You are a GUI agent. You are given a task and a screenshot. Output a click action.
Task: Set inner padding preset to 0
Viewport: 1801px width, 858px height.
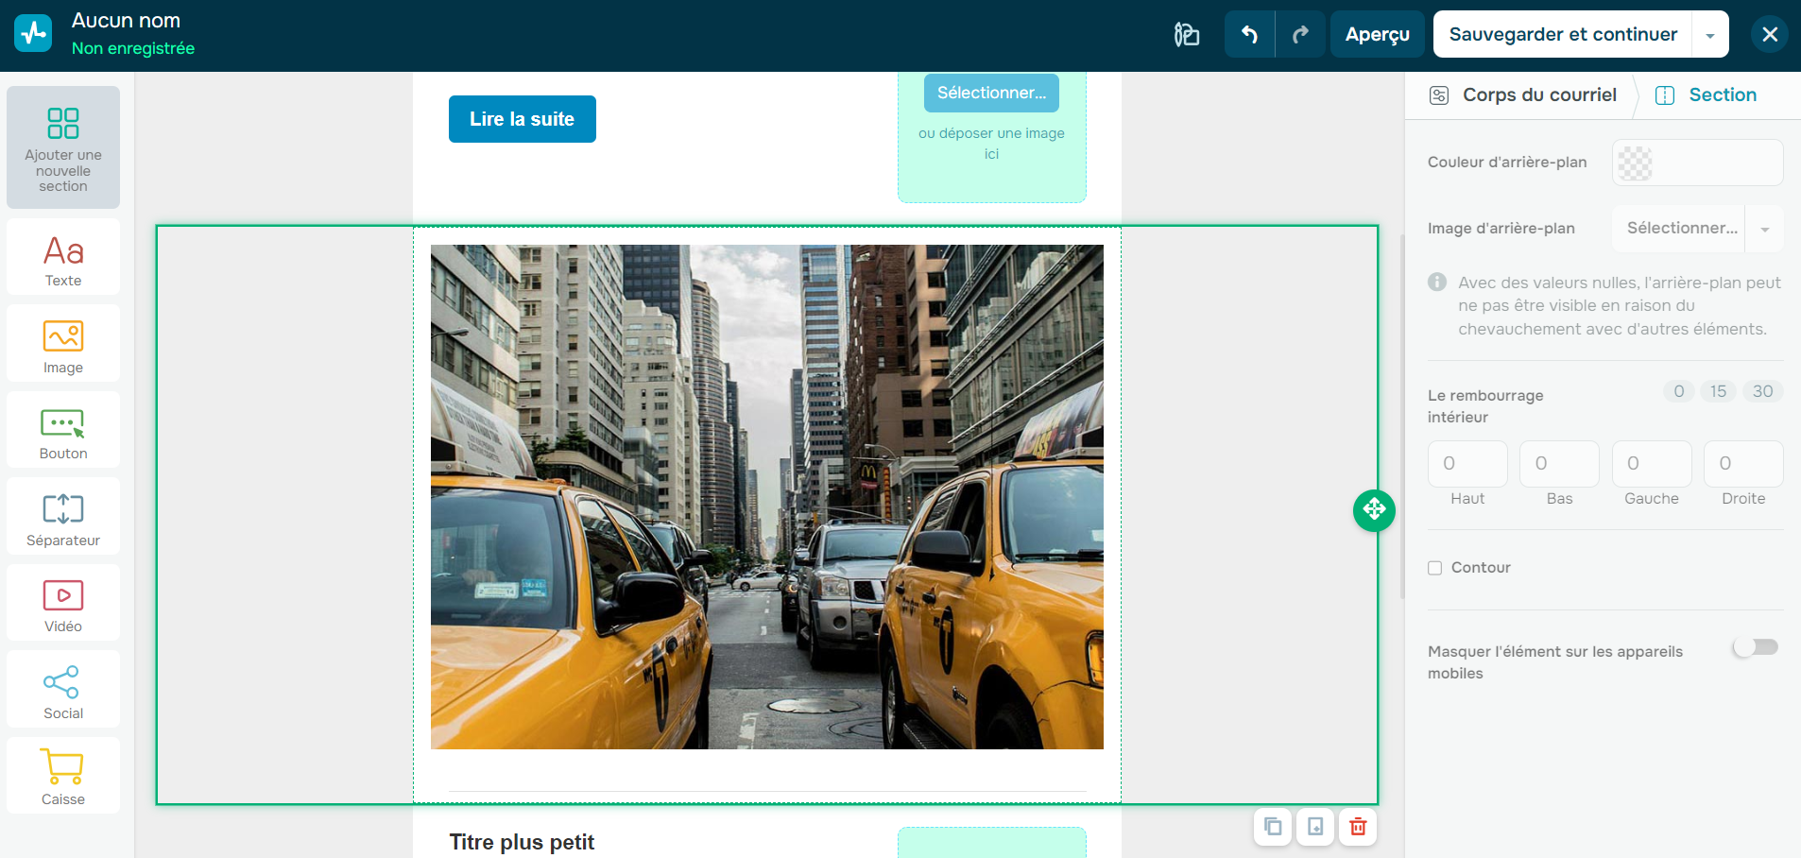click(1679, 391)
